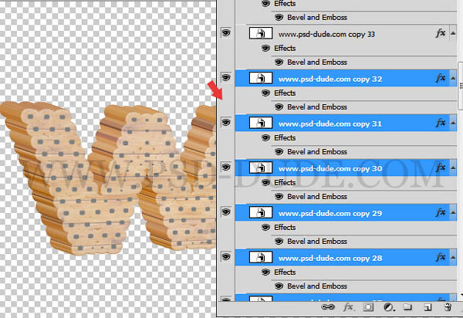The width and height of the screenshot is (463, 318).
Task: Select layer name 'www.psd-dude.com copy 30'
Action: click(x=330, y=168)
